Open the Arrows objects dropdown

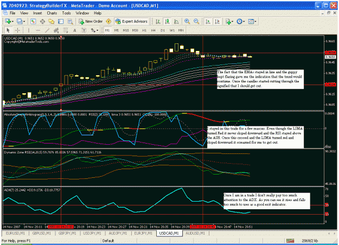94,30
